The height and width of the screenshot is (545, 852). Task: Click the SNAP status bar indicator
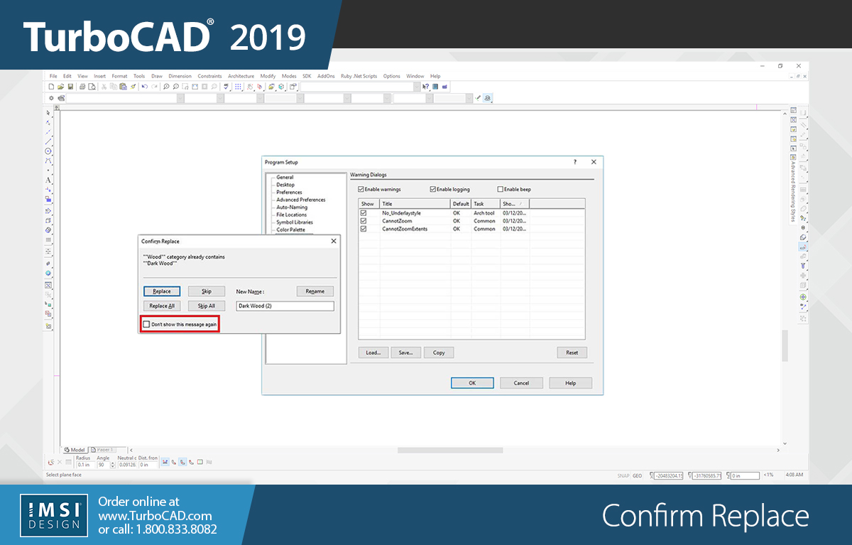623,475
